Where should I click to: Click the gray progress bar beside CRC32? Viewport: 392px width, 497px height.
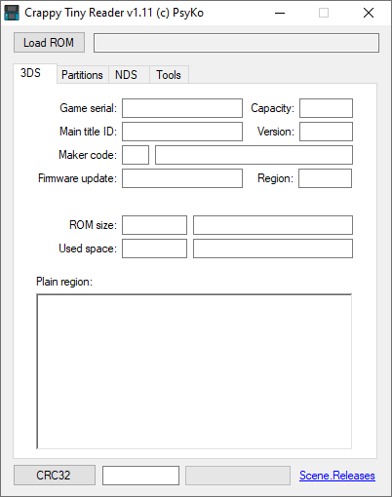[x=238, y=476]
